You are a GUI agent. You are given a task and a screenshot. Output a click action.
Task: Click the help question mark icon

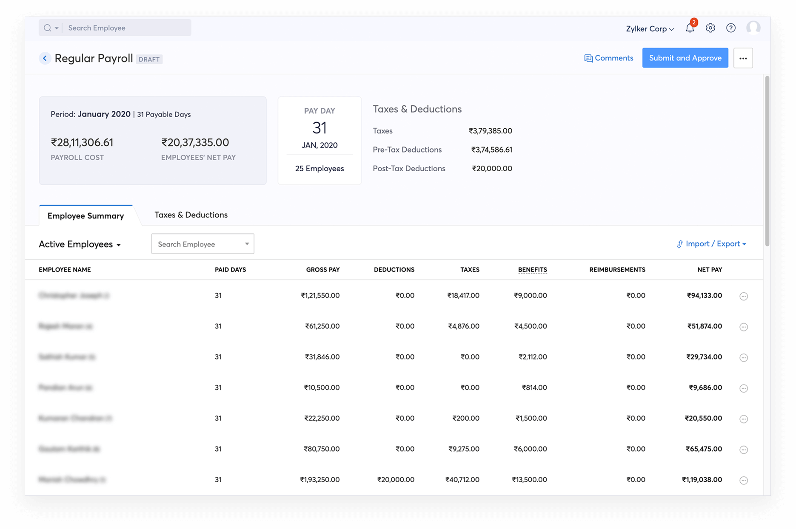pyautogui.click(x=731, y=28)
